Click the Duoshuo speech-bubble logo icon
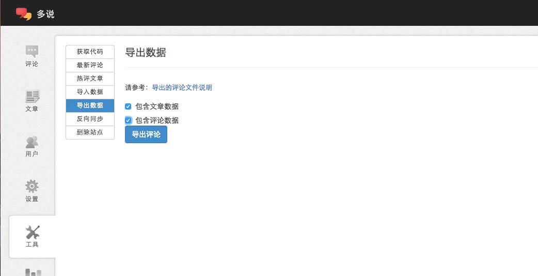 click(x=24, y=14)
